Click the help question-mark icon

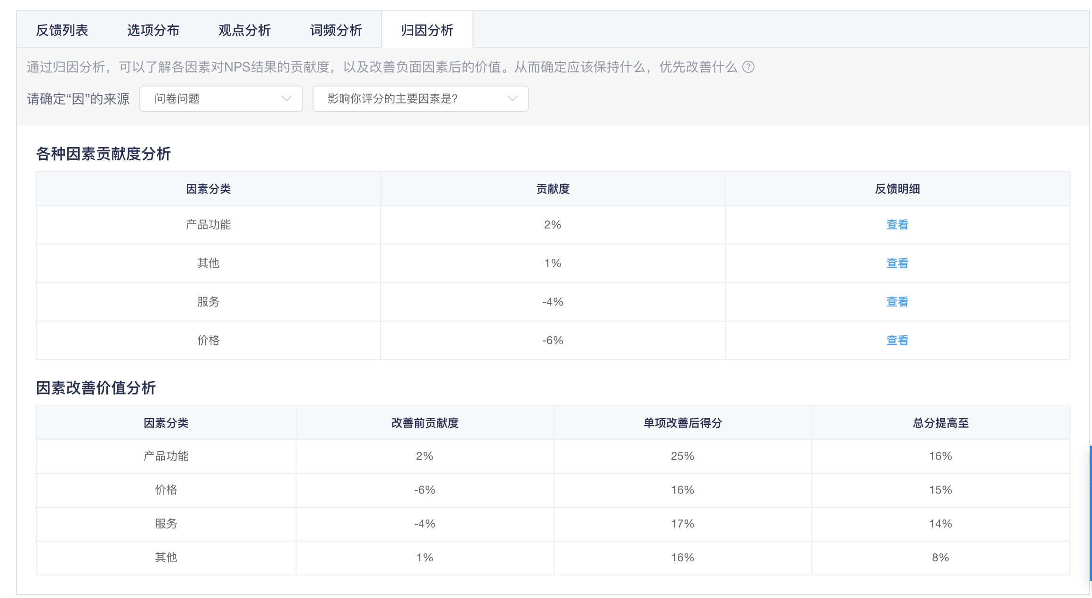(x=748, y=67)
